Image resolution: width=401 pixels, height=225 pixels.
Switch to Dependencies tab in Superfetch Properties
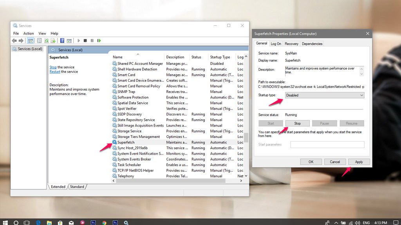coord(312,44)
